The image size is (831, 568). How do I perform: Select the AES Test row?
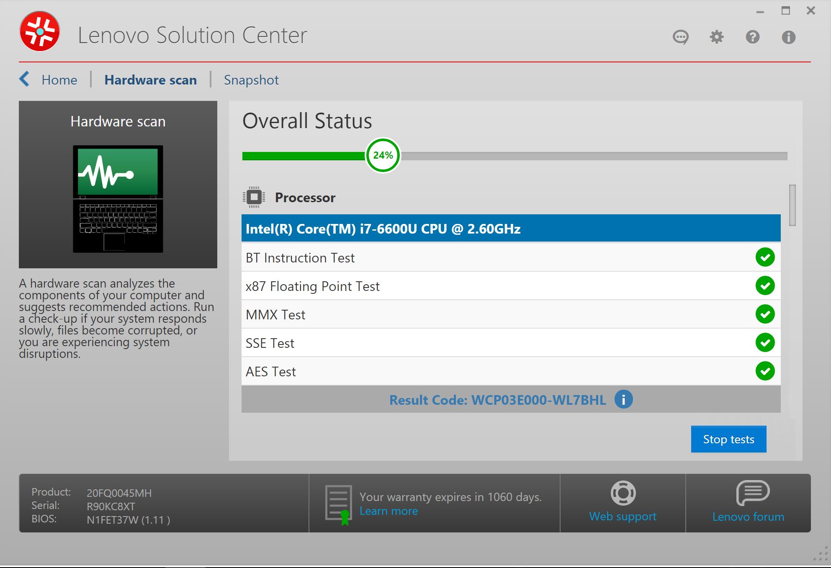tap(511, 371)
